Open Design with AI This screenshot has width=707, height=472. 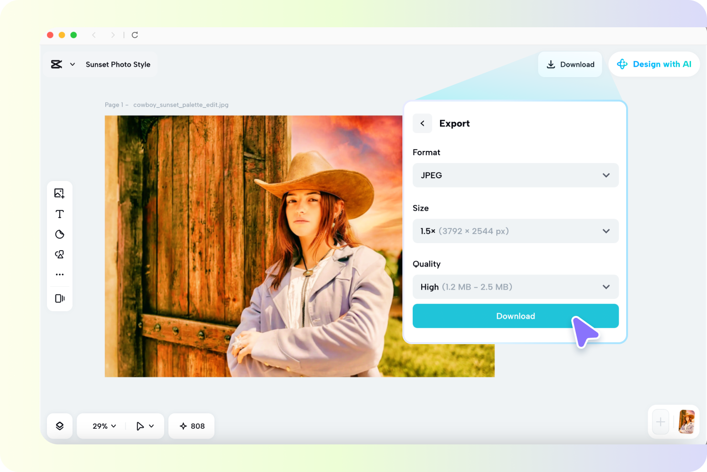coord(654,64)
